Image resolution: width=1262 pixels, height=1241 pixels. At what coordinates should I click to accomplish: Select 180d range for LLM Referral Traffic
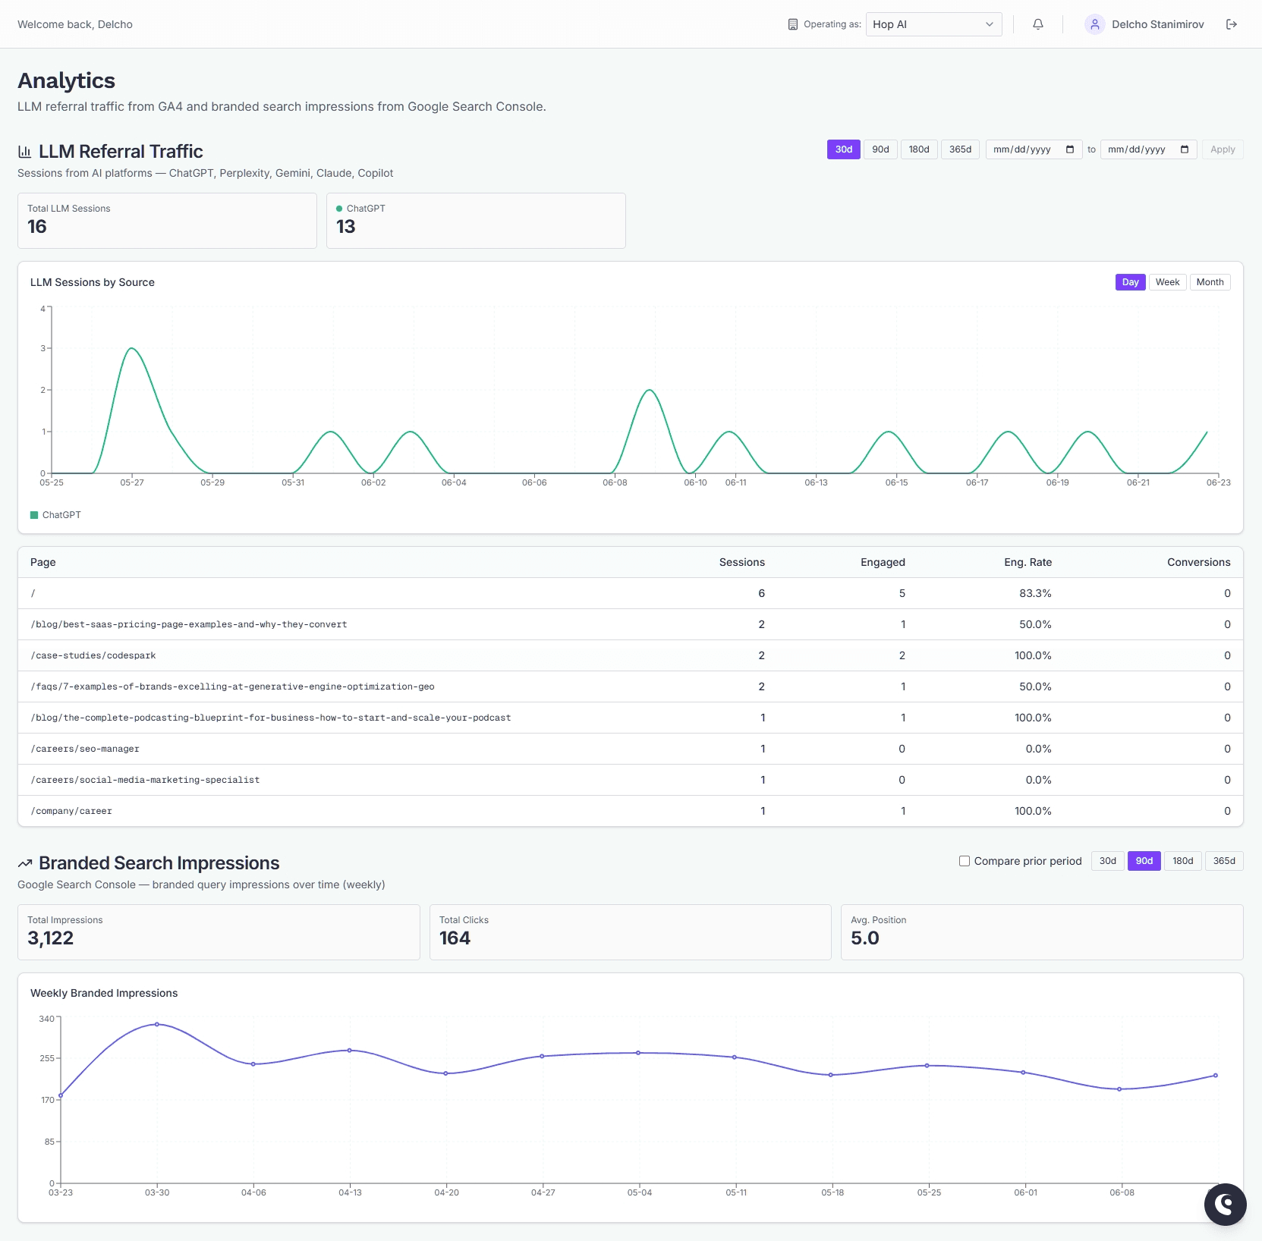coord(919,149)
